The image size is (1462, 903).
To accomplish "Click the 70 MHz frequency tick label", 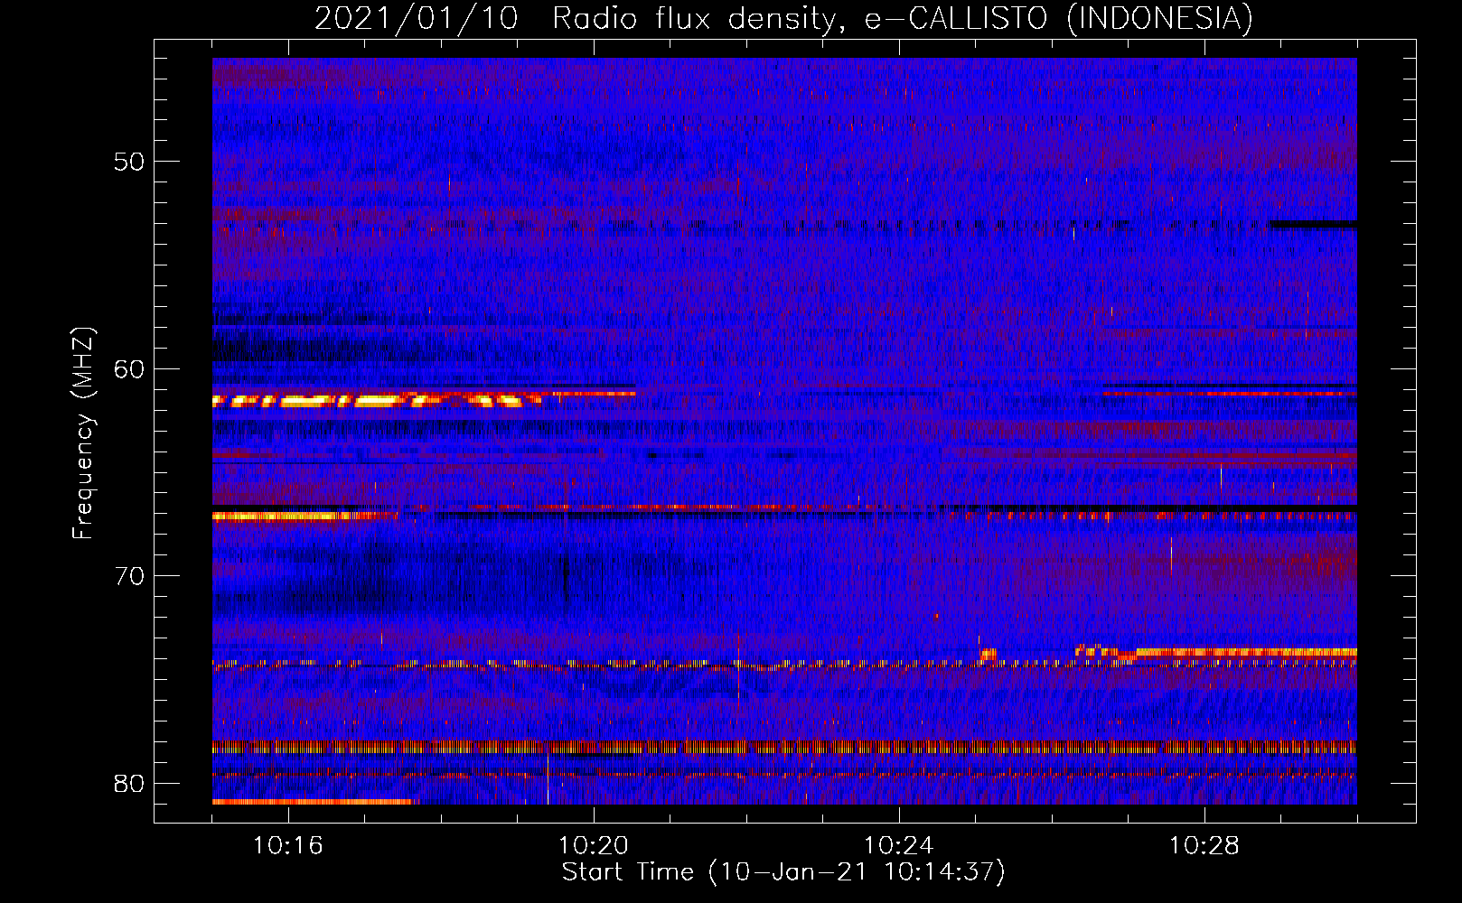I will pos(129,576).
